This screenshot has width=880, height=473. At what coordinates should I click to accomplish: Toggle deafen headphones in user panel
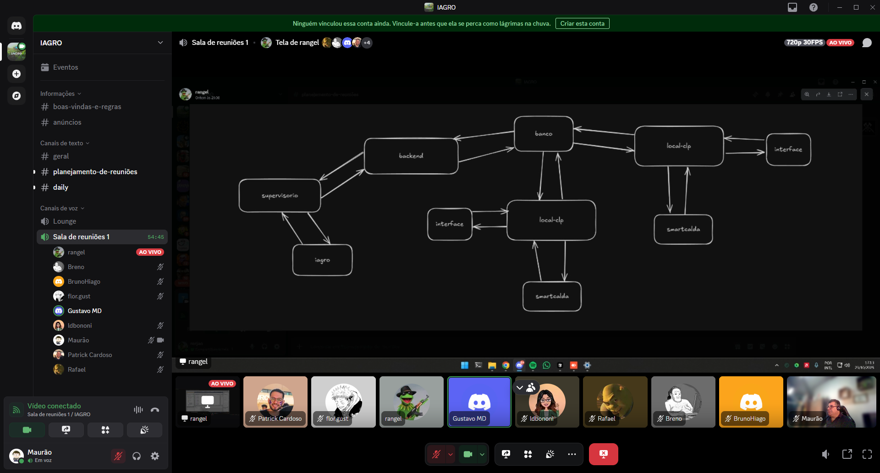coord(137,456)
